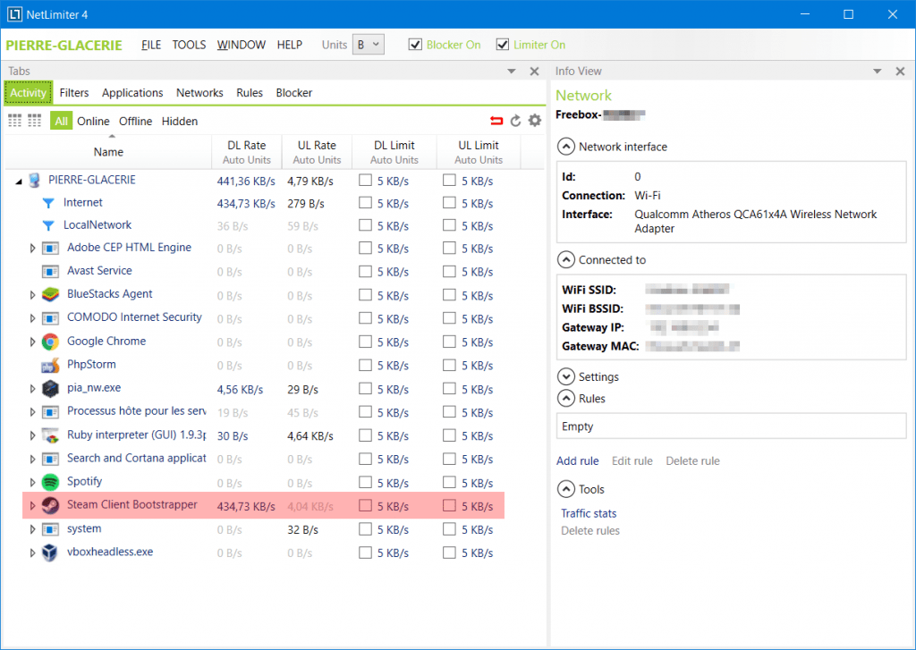
Task: Expand the Steam Client Bootstrapper node
Action: tap(33, 505)
